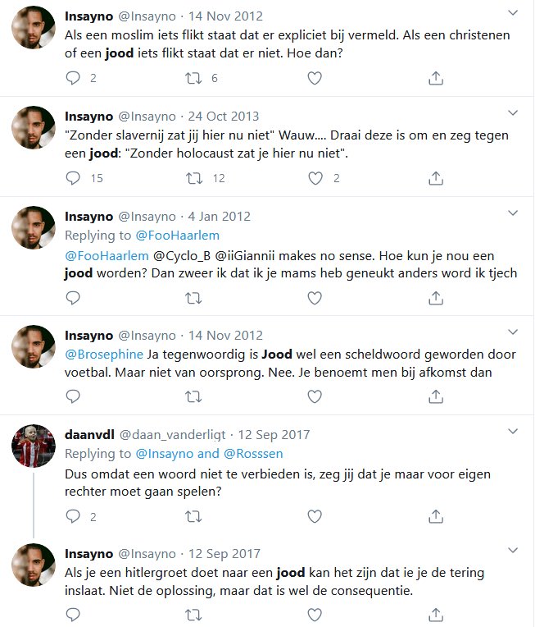Like the 4 Jan 2012 tweet
Image resolution: width=535 pixels, height=627 pixels.
click(x=315, y=299)
